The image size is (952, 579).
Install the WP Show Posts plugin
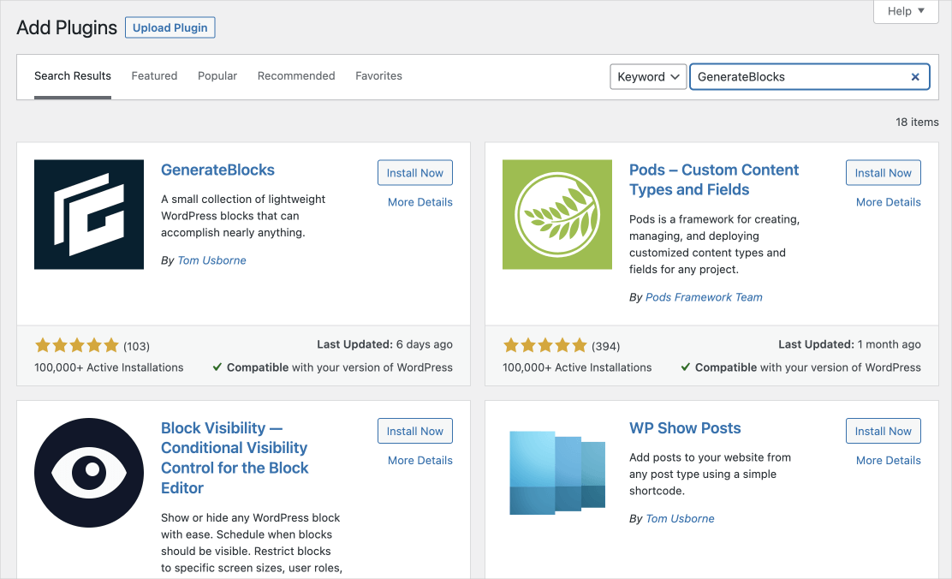point(883,431)
